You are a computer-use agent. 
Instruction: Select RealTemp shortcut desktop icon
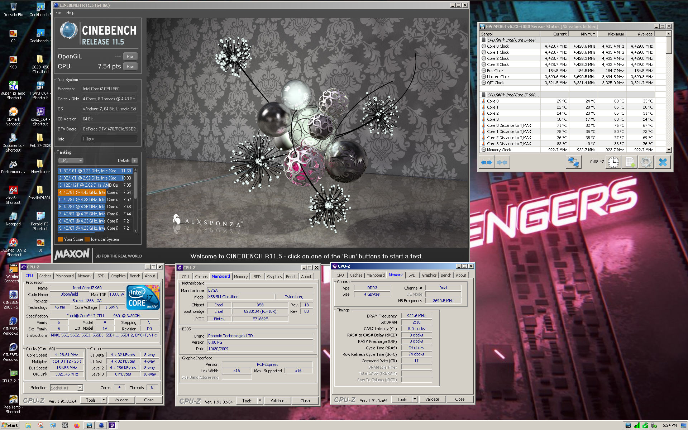tap(13, 405)
